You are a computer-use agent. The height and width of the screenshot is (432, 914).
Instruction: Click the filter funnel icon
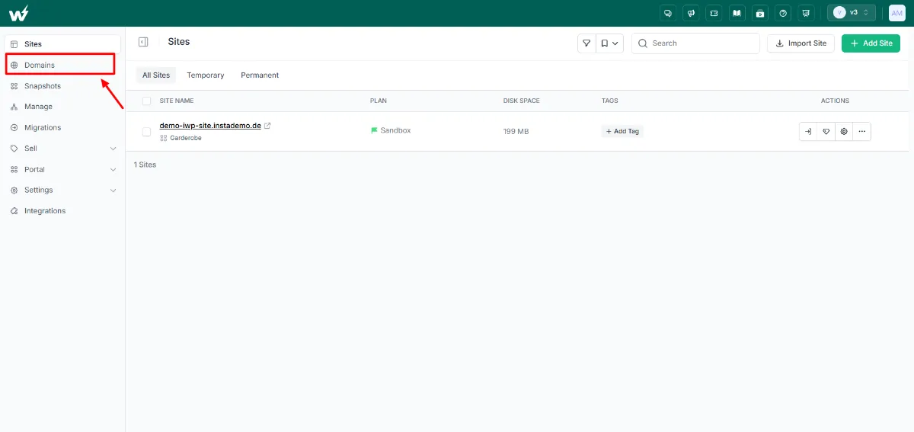coord(586,43)
